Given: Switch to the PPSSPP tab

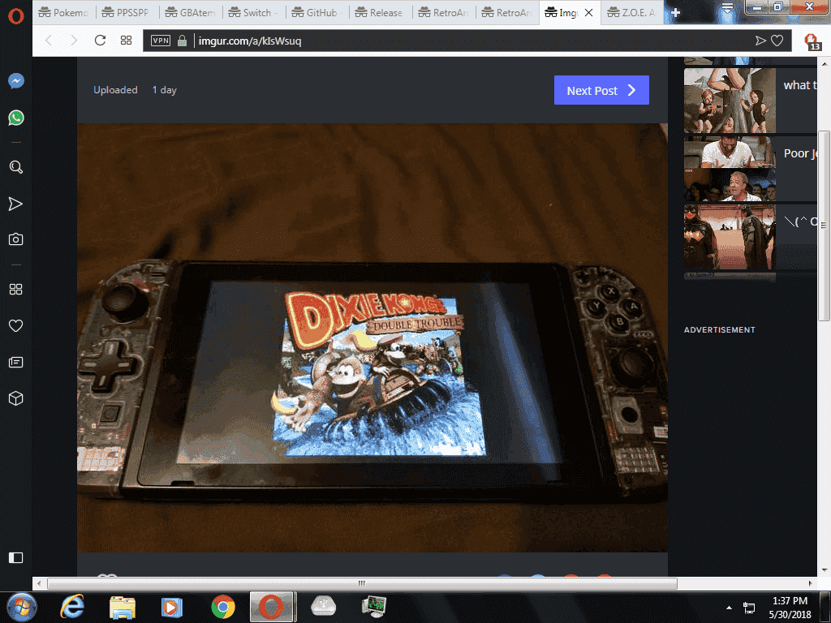Looking at the screenshot, I should click(x=126, y=13).
